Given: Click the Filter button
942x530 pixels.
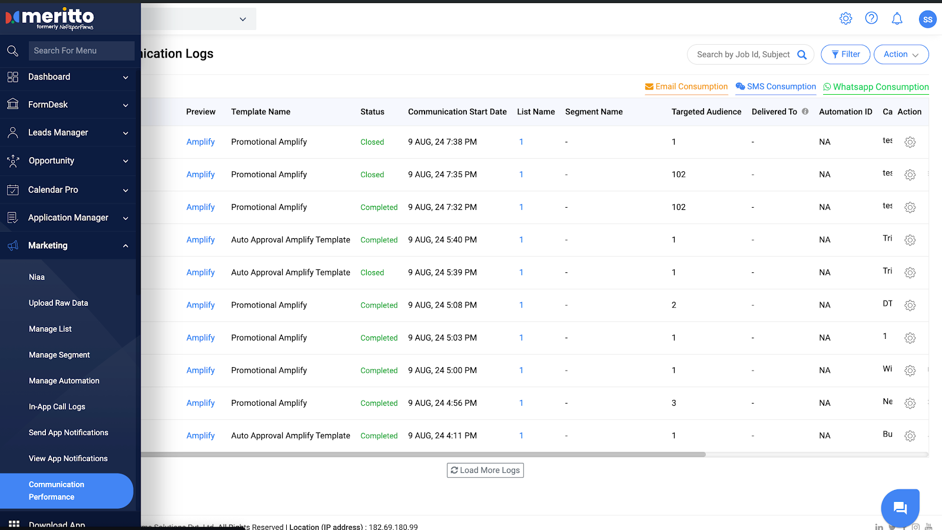Looking at the screenshot, I should pyautogui.click(x=845, y=55).
